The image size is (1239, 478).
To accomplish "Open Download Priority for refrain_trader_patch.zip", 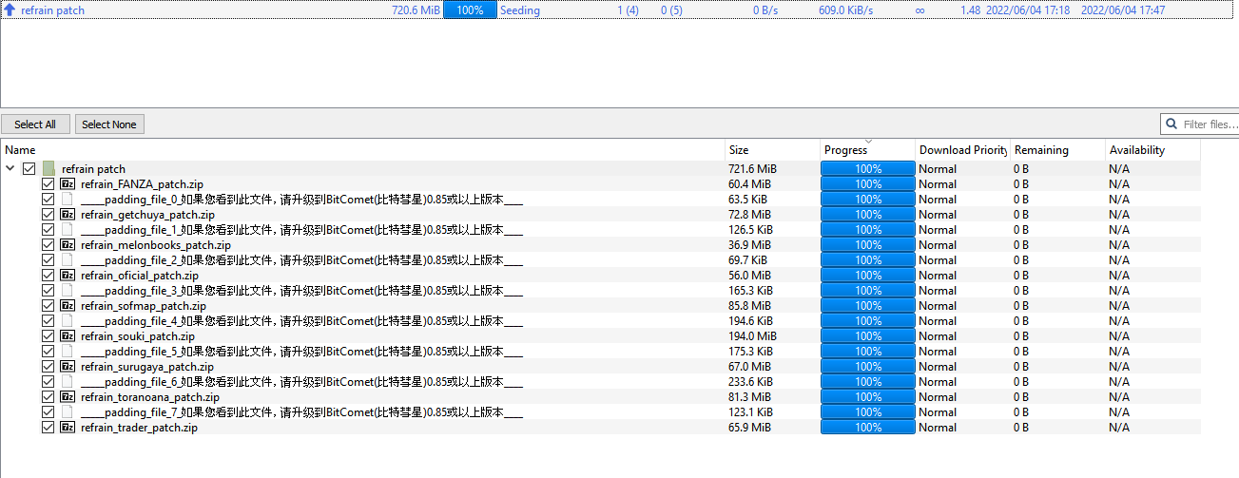I will click(x=962, y=428).
